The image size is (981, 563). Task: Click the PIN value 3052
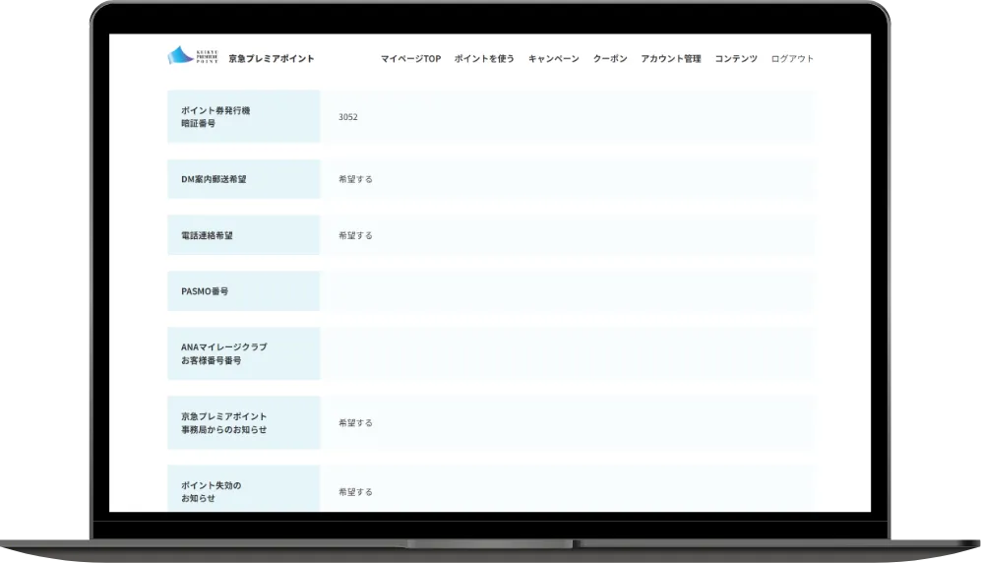click(348, 117)
